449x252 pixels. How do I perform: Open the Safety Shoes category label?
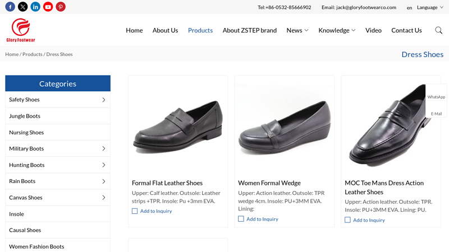[x=24, y=100]
